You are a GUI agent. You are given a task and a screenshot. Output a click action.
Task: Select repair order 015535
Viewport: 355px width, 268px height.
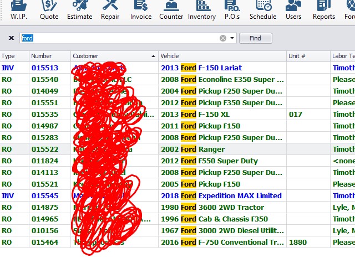click(x=45, y=114)
